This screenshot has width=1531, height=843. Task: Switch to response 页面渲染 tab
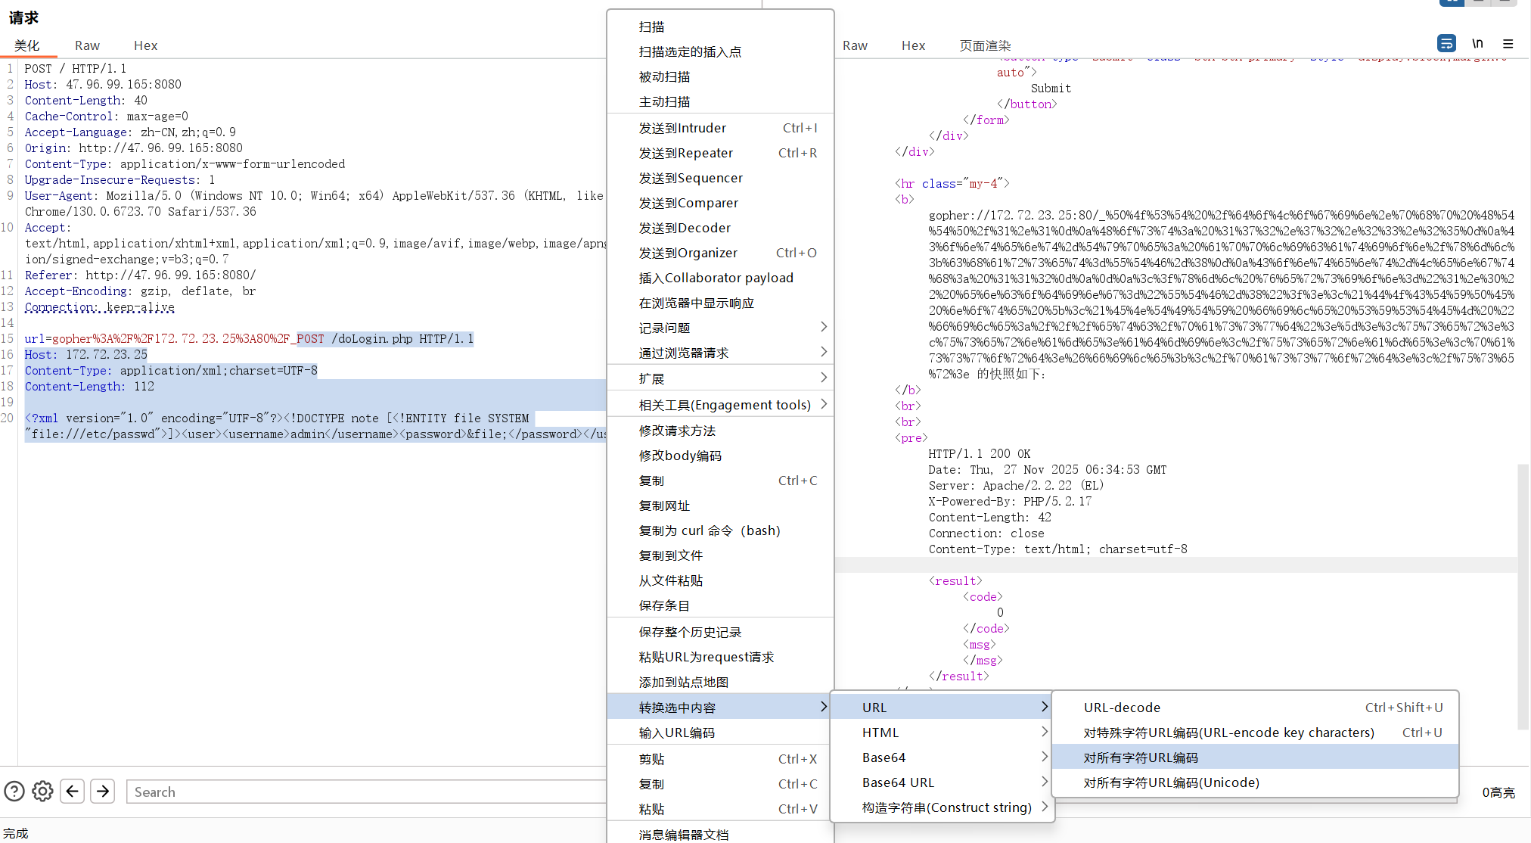coord(985,45)
